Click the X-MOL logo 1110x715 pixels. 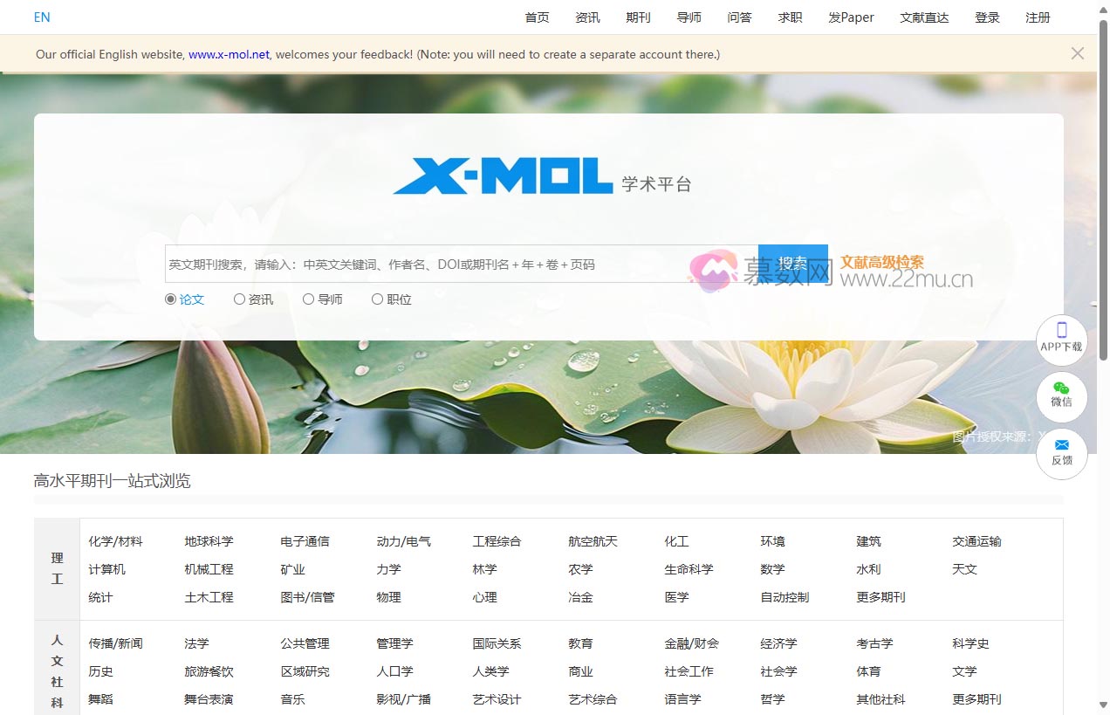[503, 175]
